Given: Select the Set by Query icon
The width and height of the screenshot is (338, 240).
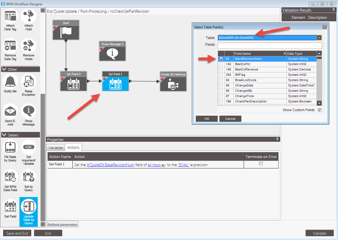Looking at the screenshot, I should [x=28, y=177].
